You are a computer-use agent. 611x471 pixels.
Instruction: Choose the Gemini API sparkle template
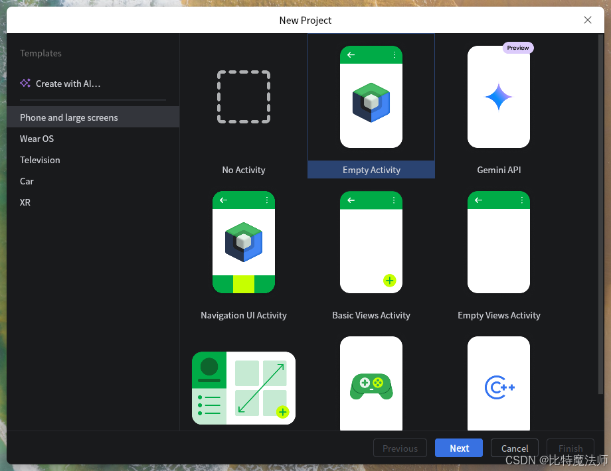[x=498, y=97]
